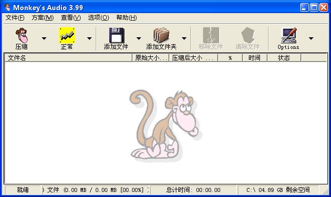Image resolution: width=331 pixels, height=197 pixels.
Task: Click the 正常 compression level icon
Action: tap(67, 35)
